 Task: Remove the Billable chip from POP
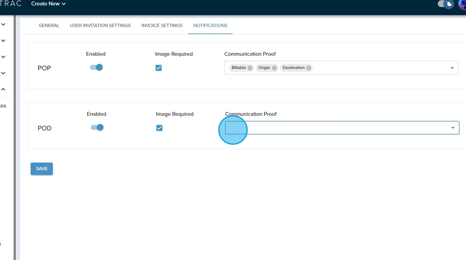click(250, 68)
